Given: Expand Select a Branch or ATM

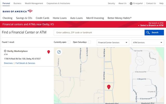Looking at the screenshot, I should coord(151,25).
